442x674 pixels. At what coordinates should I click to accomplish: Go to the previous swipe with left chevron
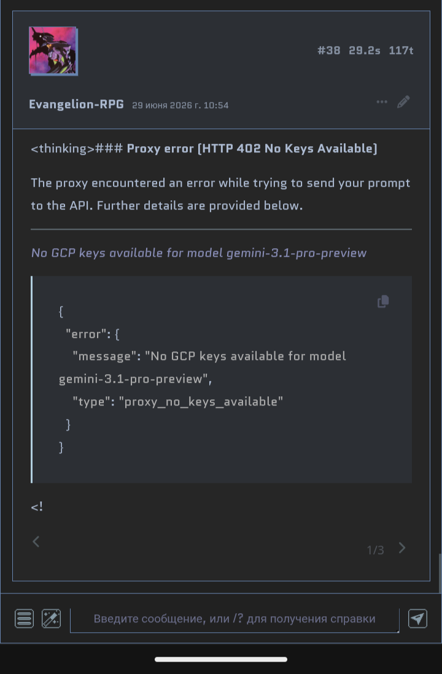pyautogui.click(x=36, y=542)
